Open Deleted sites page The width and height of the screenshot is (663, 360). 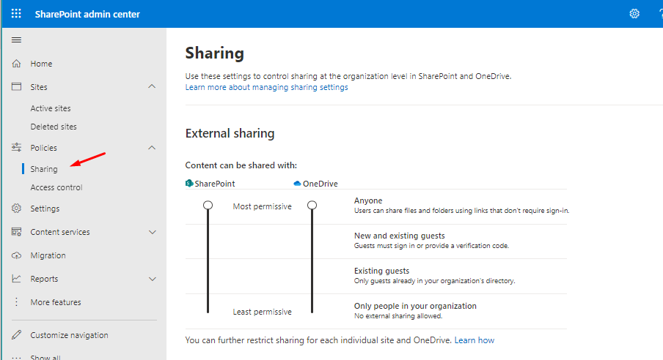coord(54,127)
